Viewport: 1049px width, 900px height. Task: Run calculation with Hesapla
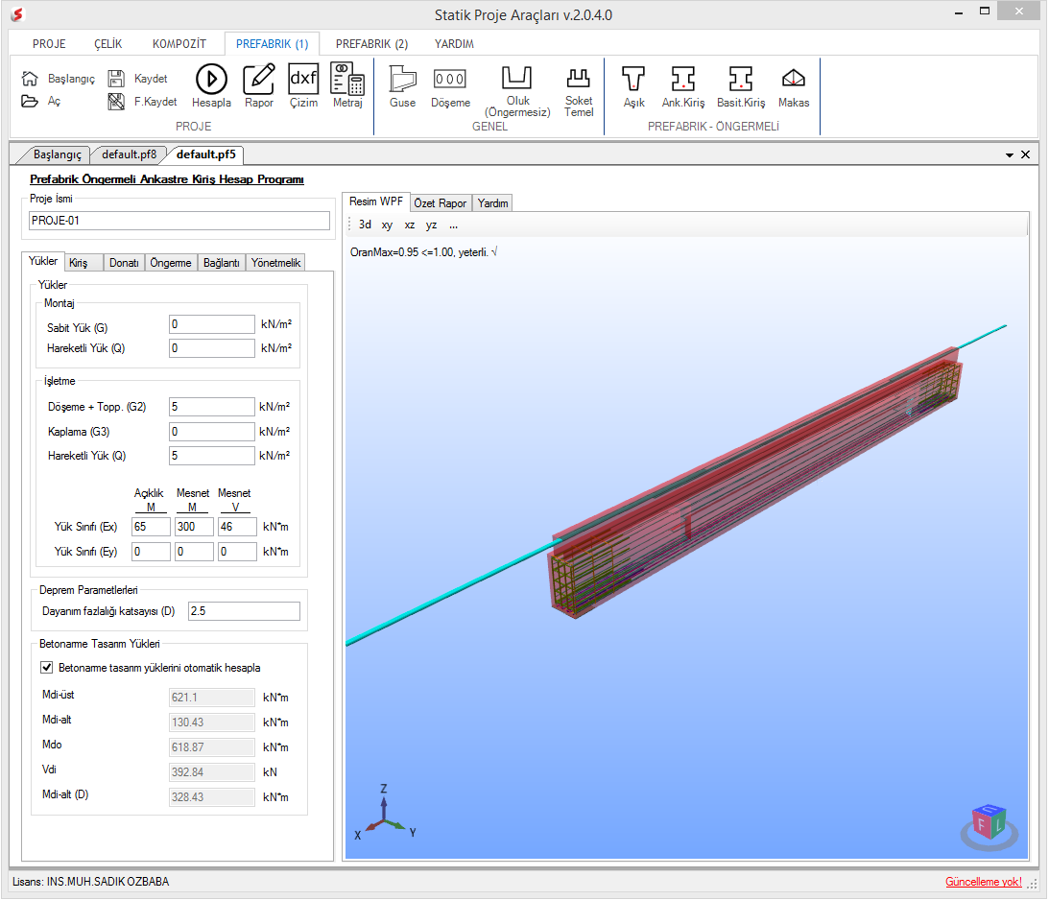click(x=211, y=86)
